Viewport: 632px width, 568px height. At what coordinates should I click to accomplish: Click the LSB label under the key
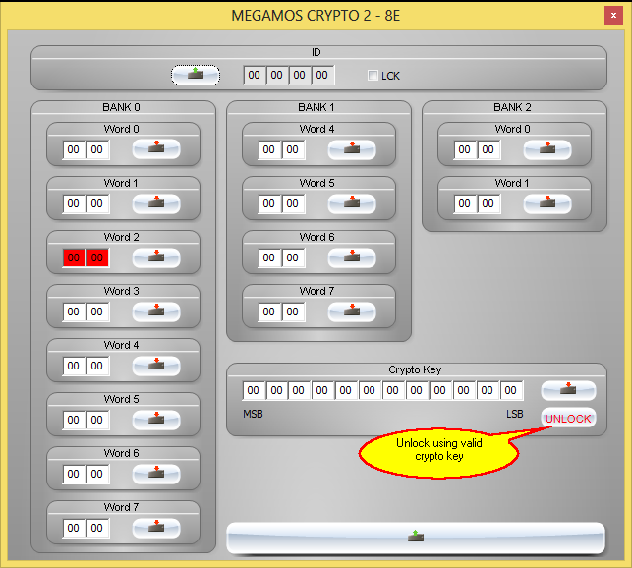[515, 414]
